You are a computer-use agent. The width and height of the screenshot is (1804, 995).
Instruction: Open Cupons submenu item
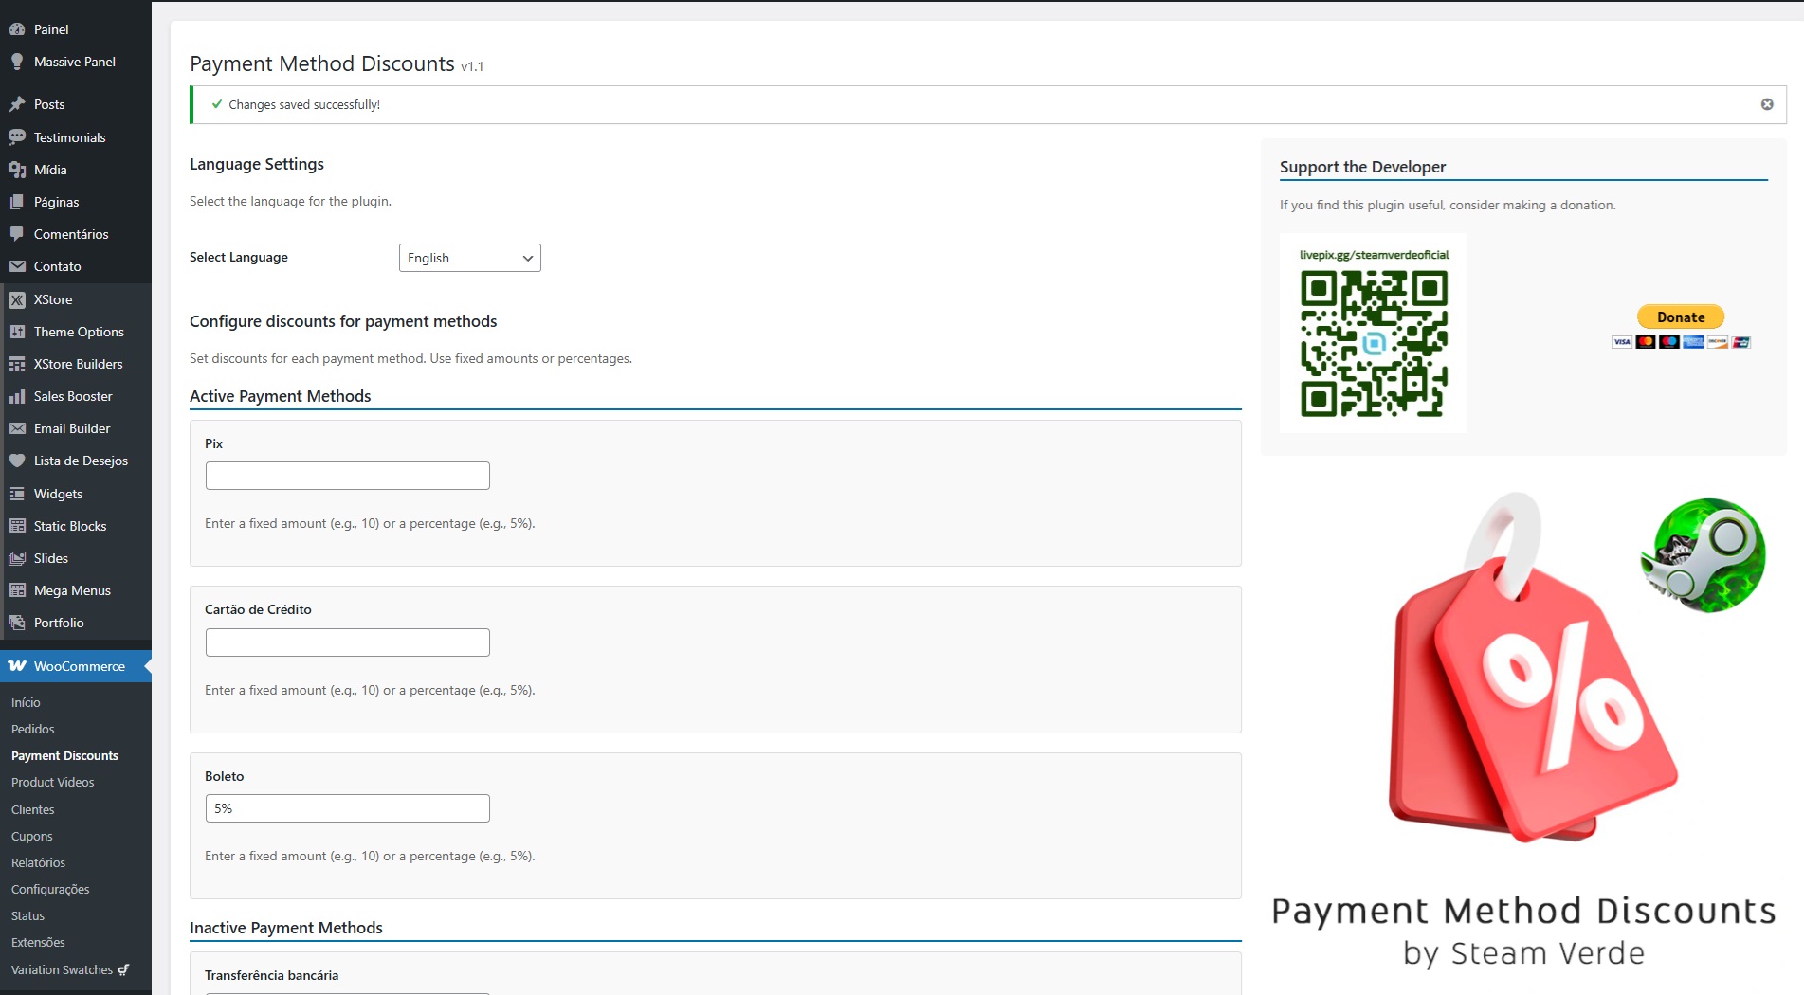(32, 836)
